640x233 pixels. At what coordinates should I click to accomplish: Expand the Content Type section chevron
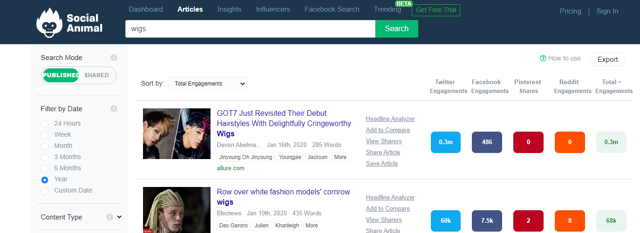pos(119,217)
